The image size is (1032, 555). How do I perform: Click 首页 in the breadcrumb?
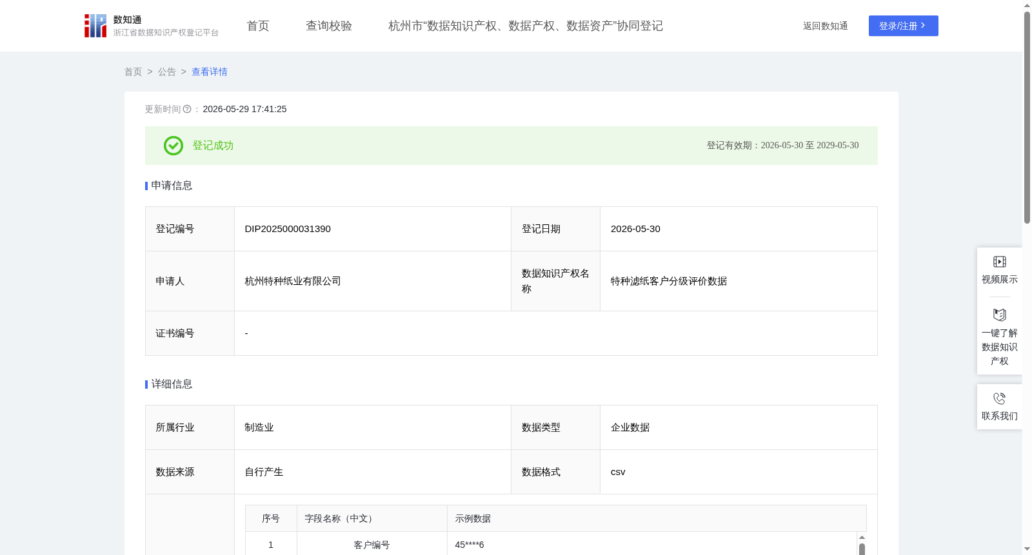coord(134,72)
